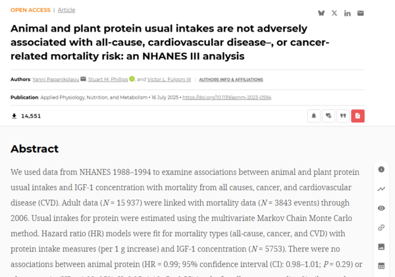Screen dimensions: 395x277
Task: Click author Victor L. Fulgoni III
Action: click(170, 79)
